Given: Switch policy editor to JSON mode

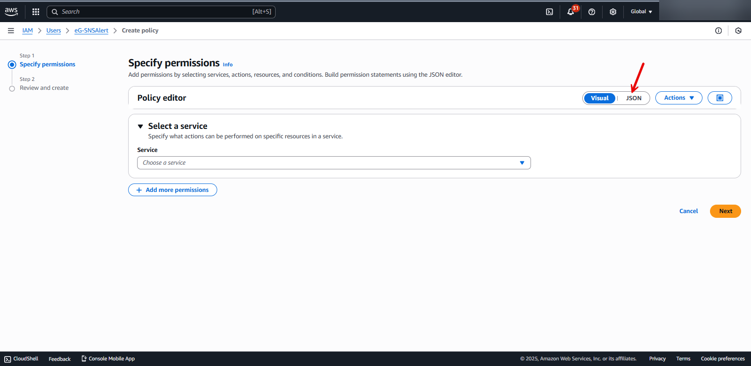Looking at the screenshot, I should pyautogui.click(x=633, y=98).
